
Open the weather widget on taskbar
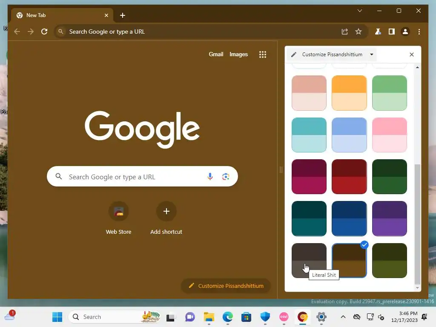tap(10, 316)
